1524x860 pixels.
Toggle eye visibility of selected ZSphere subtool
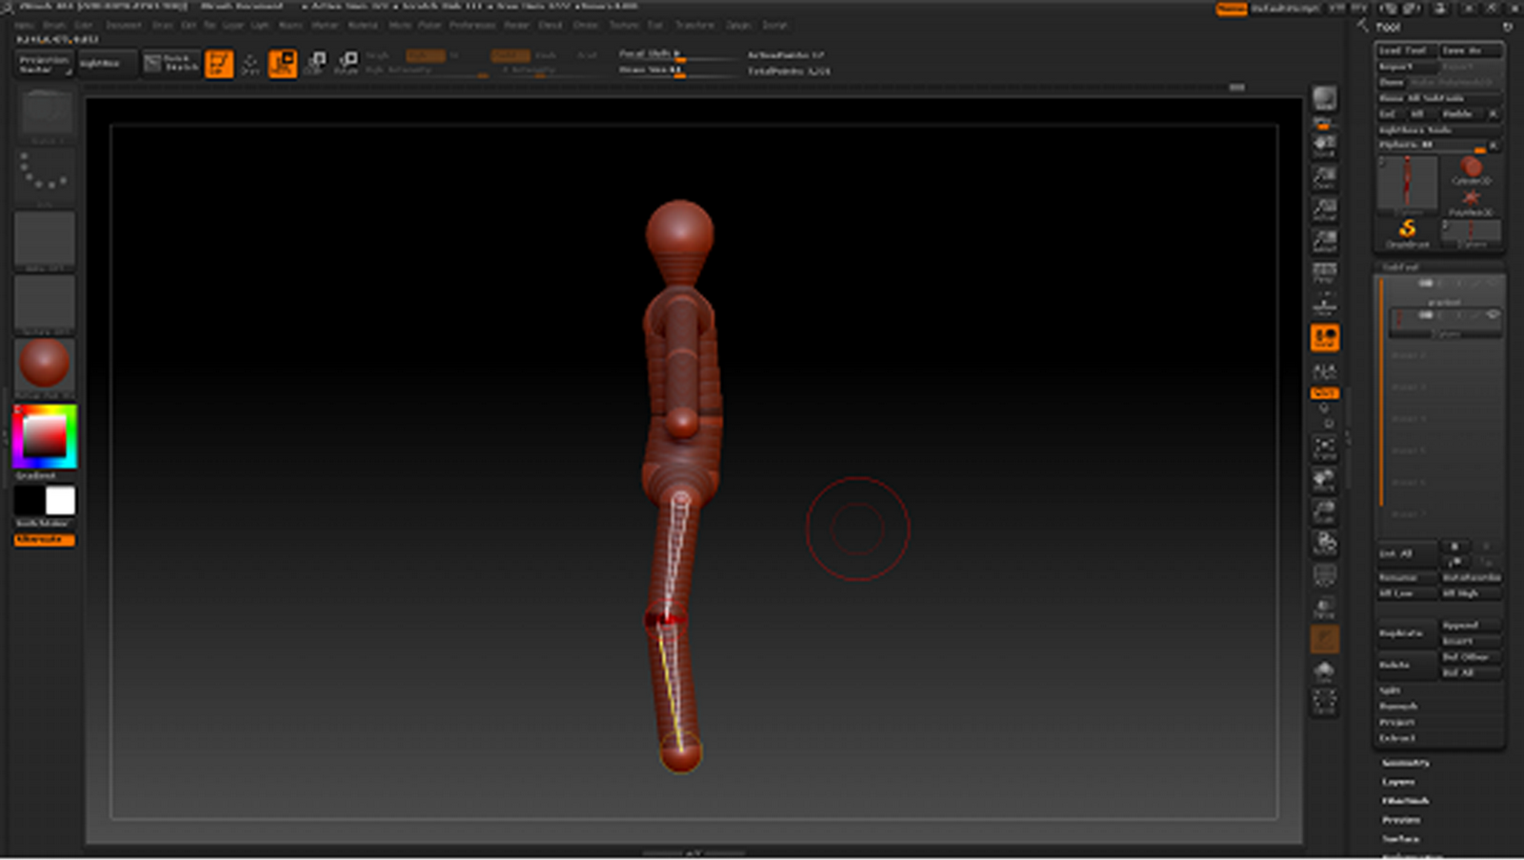click(1493, 314)
